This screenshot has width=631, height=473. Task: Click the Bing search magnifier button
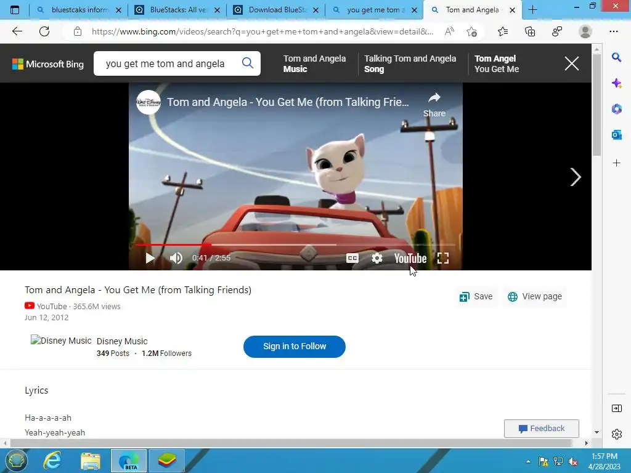tap(248, 63)
